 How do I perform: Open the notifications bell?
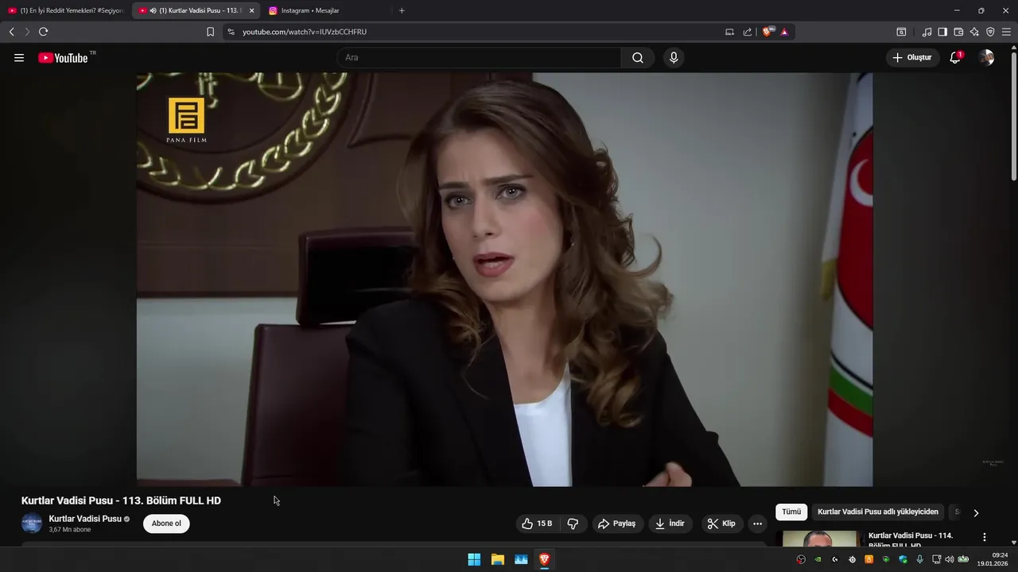click(955, 58)
